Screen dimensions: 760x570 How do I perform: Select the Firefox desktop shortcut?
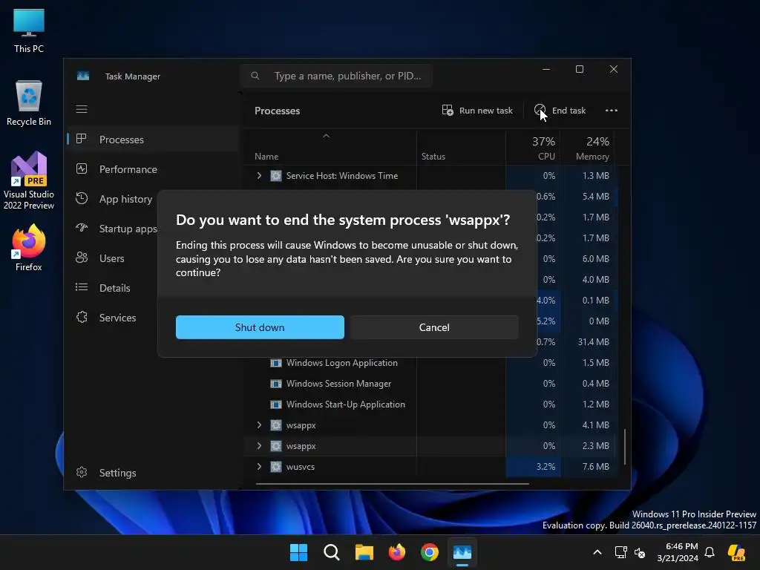[x=29, y=248]
